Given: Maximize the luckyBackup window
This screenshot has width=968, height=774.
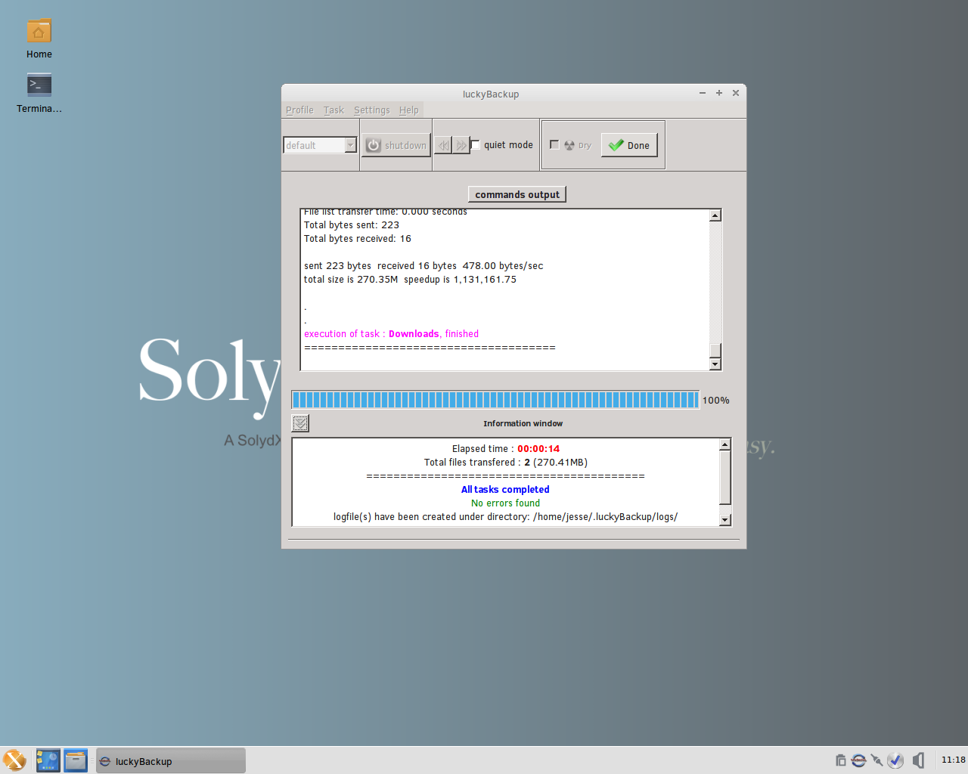Looking at the screenshot, I should pyautogui.click(x=719, y=93).
